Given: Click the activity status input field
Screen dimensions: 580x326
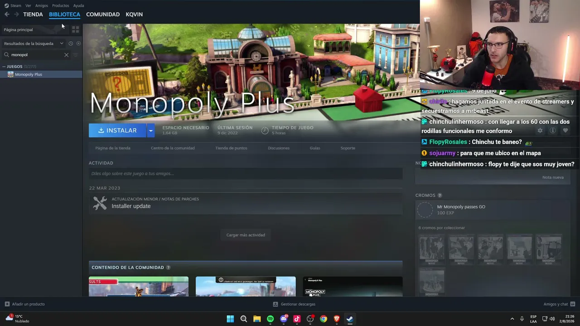Looking at the screenshot, I should point(246,173).
